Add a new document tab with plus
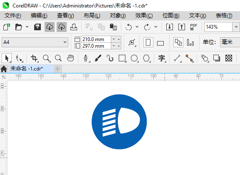The width and height of the screenshot is (240, 175). (x=57, y=69)
